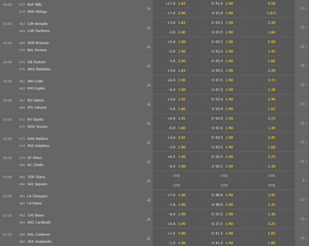Expand 3 more markets for Titans vs Jaguars
309x246 pixels.
click(304, 181)
